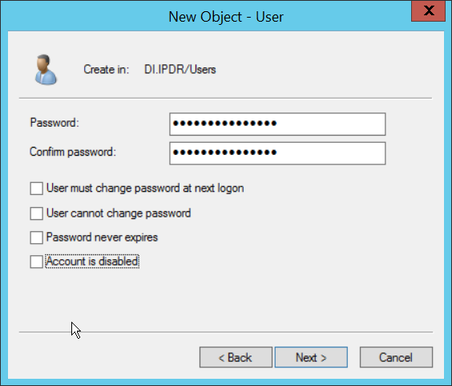Click the 'Password never expires' label text
452x386 pixels.
(x=102, y=238)
